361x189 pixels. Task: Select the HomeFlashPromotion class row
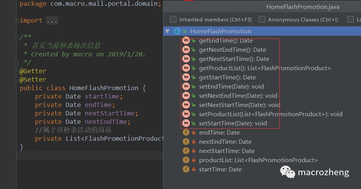[262, 31]
